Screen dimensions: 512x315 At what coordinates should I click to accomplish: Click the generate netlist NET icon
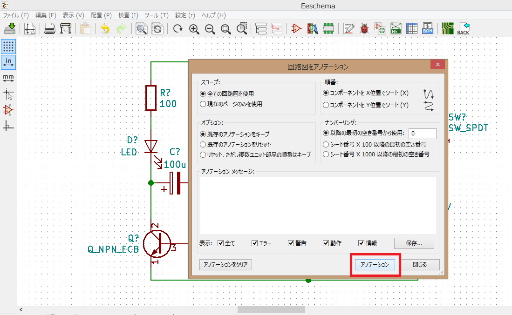pyautogui.click(x=396, y=29)
